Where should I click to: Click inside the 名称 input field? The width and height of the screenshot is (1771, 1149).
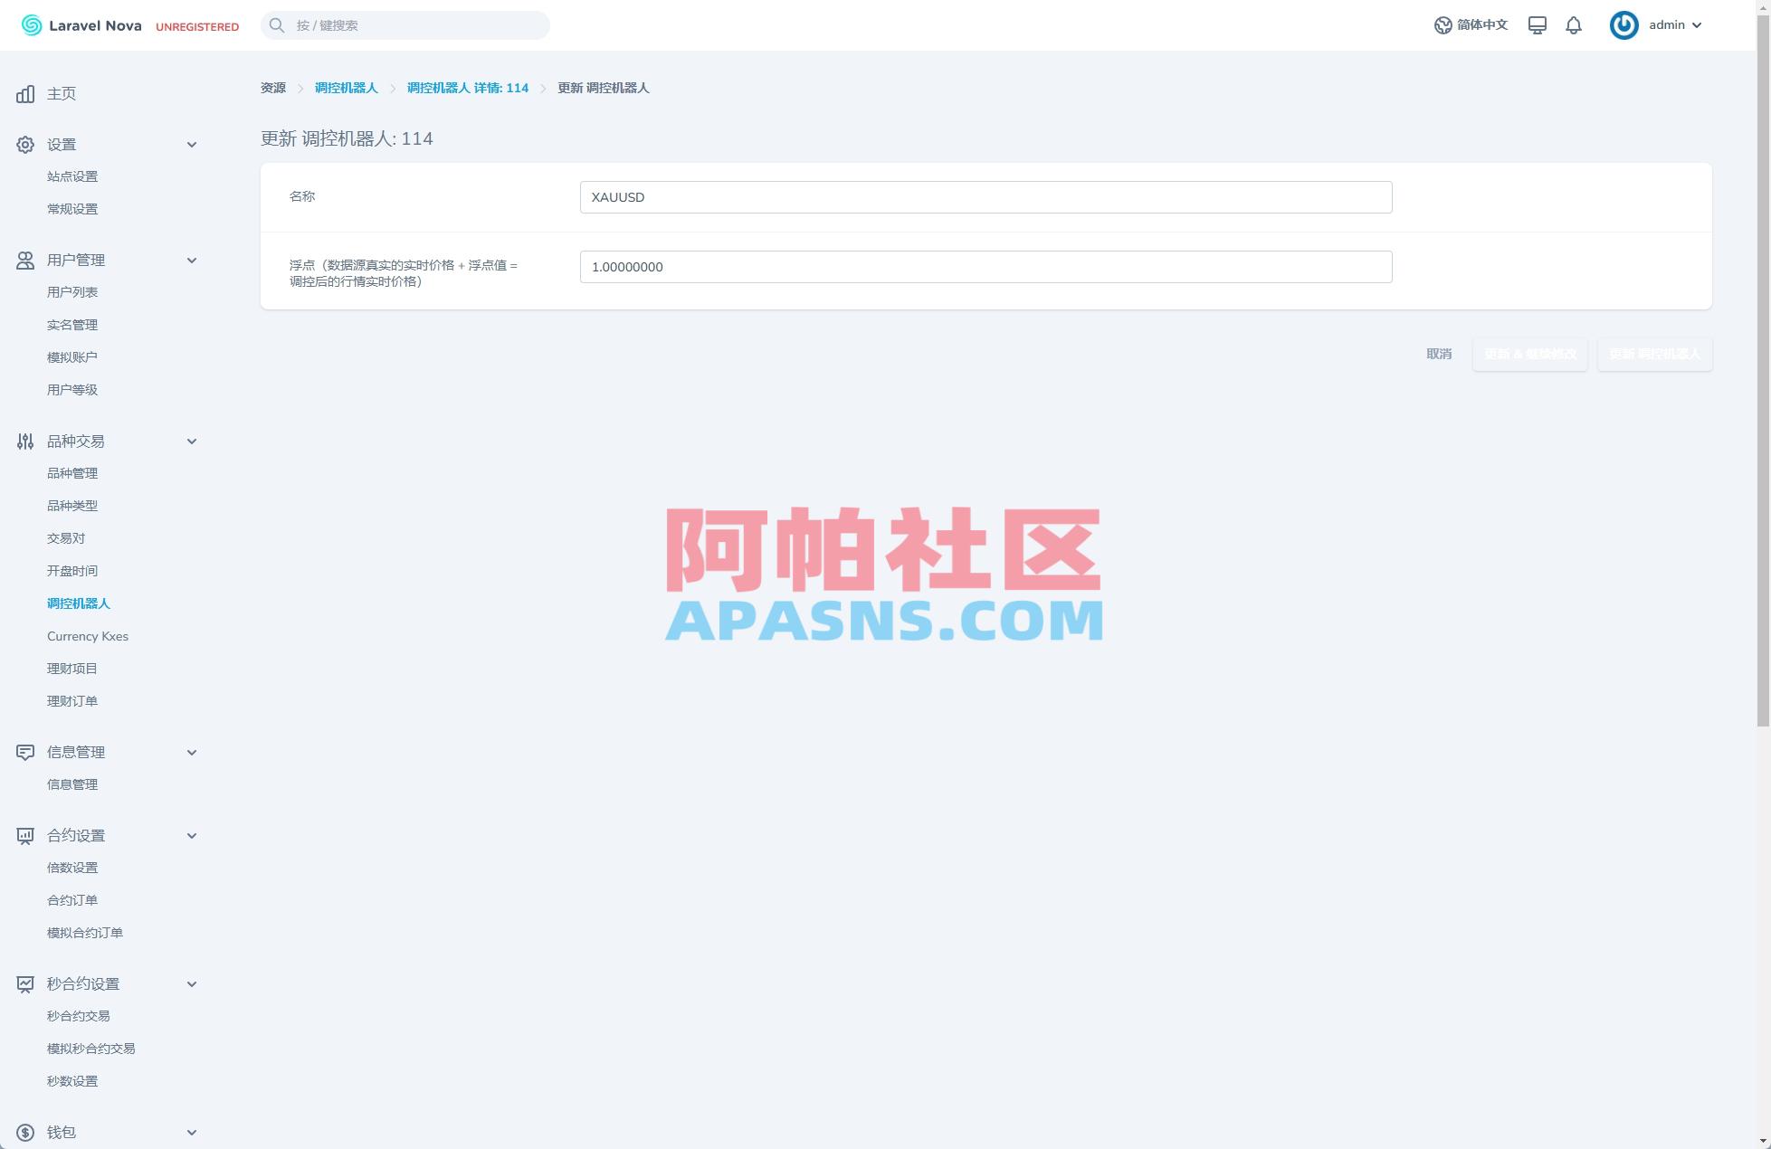click(x=985, y=196)
